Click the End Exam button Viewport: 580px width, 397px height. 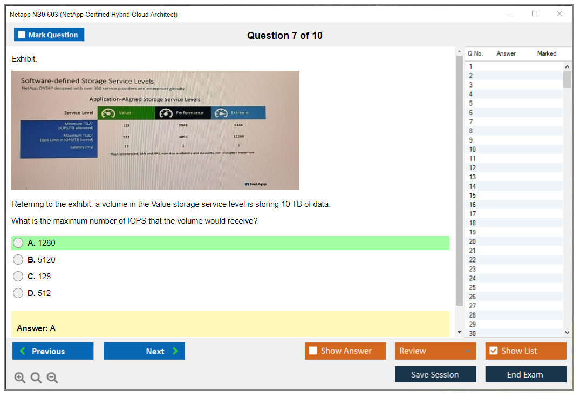pyautogui.click(x=526, y=374)
